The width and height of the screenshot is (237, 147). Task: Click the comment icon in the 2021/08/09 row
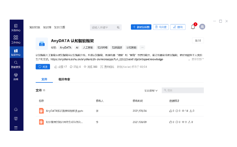(x=177, y=122)
